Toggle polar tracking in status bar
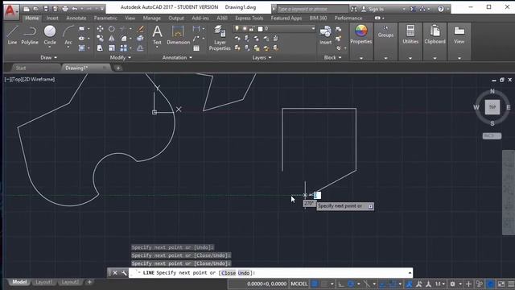 (351, 284)
